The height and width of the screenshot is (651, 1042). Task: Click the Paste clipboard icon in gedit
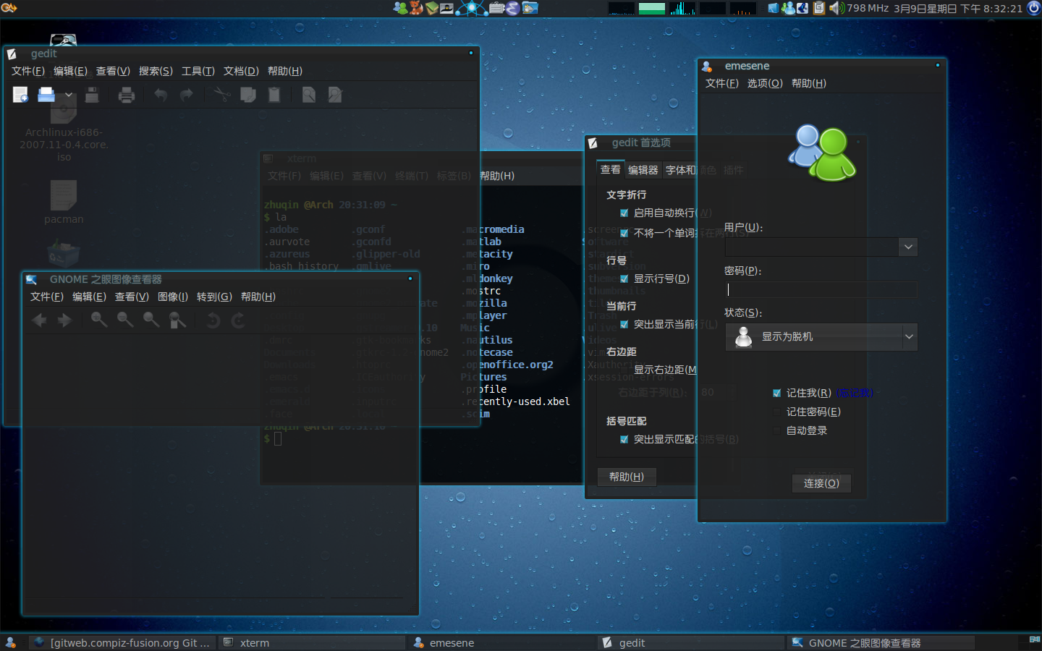click(274, 95)
